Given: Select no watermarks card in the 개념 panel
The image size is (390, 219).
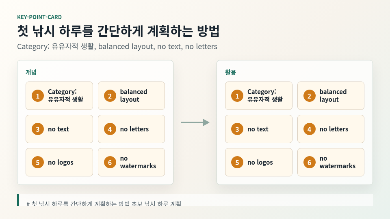Looking at the screenshot, I should coord(131,162).
